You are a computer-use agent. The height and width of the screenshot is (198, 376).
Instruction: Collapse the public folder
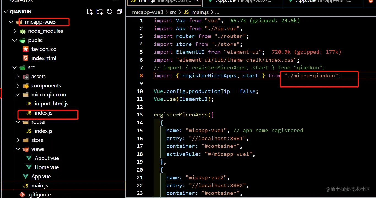[x=15, y=40]
